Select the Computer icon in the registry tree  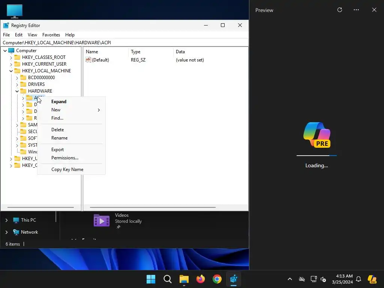(11, 51)
